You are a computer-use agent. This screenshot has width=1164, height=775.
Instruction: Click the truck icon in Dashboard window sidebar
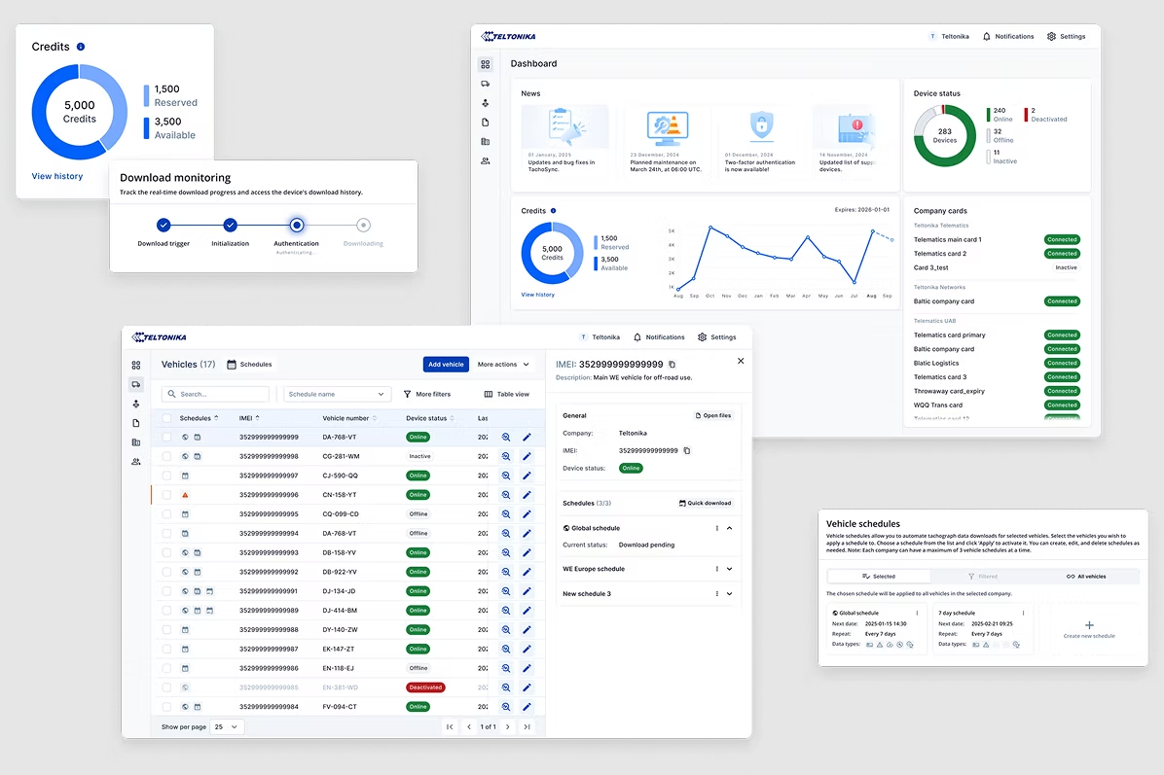pos(485,84)
